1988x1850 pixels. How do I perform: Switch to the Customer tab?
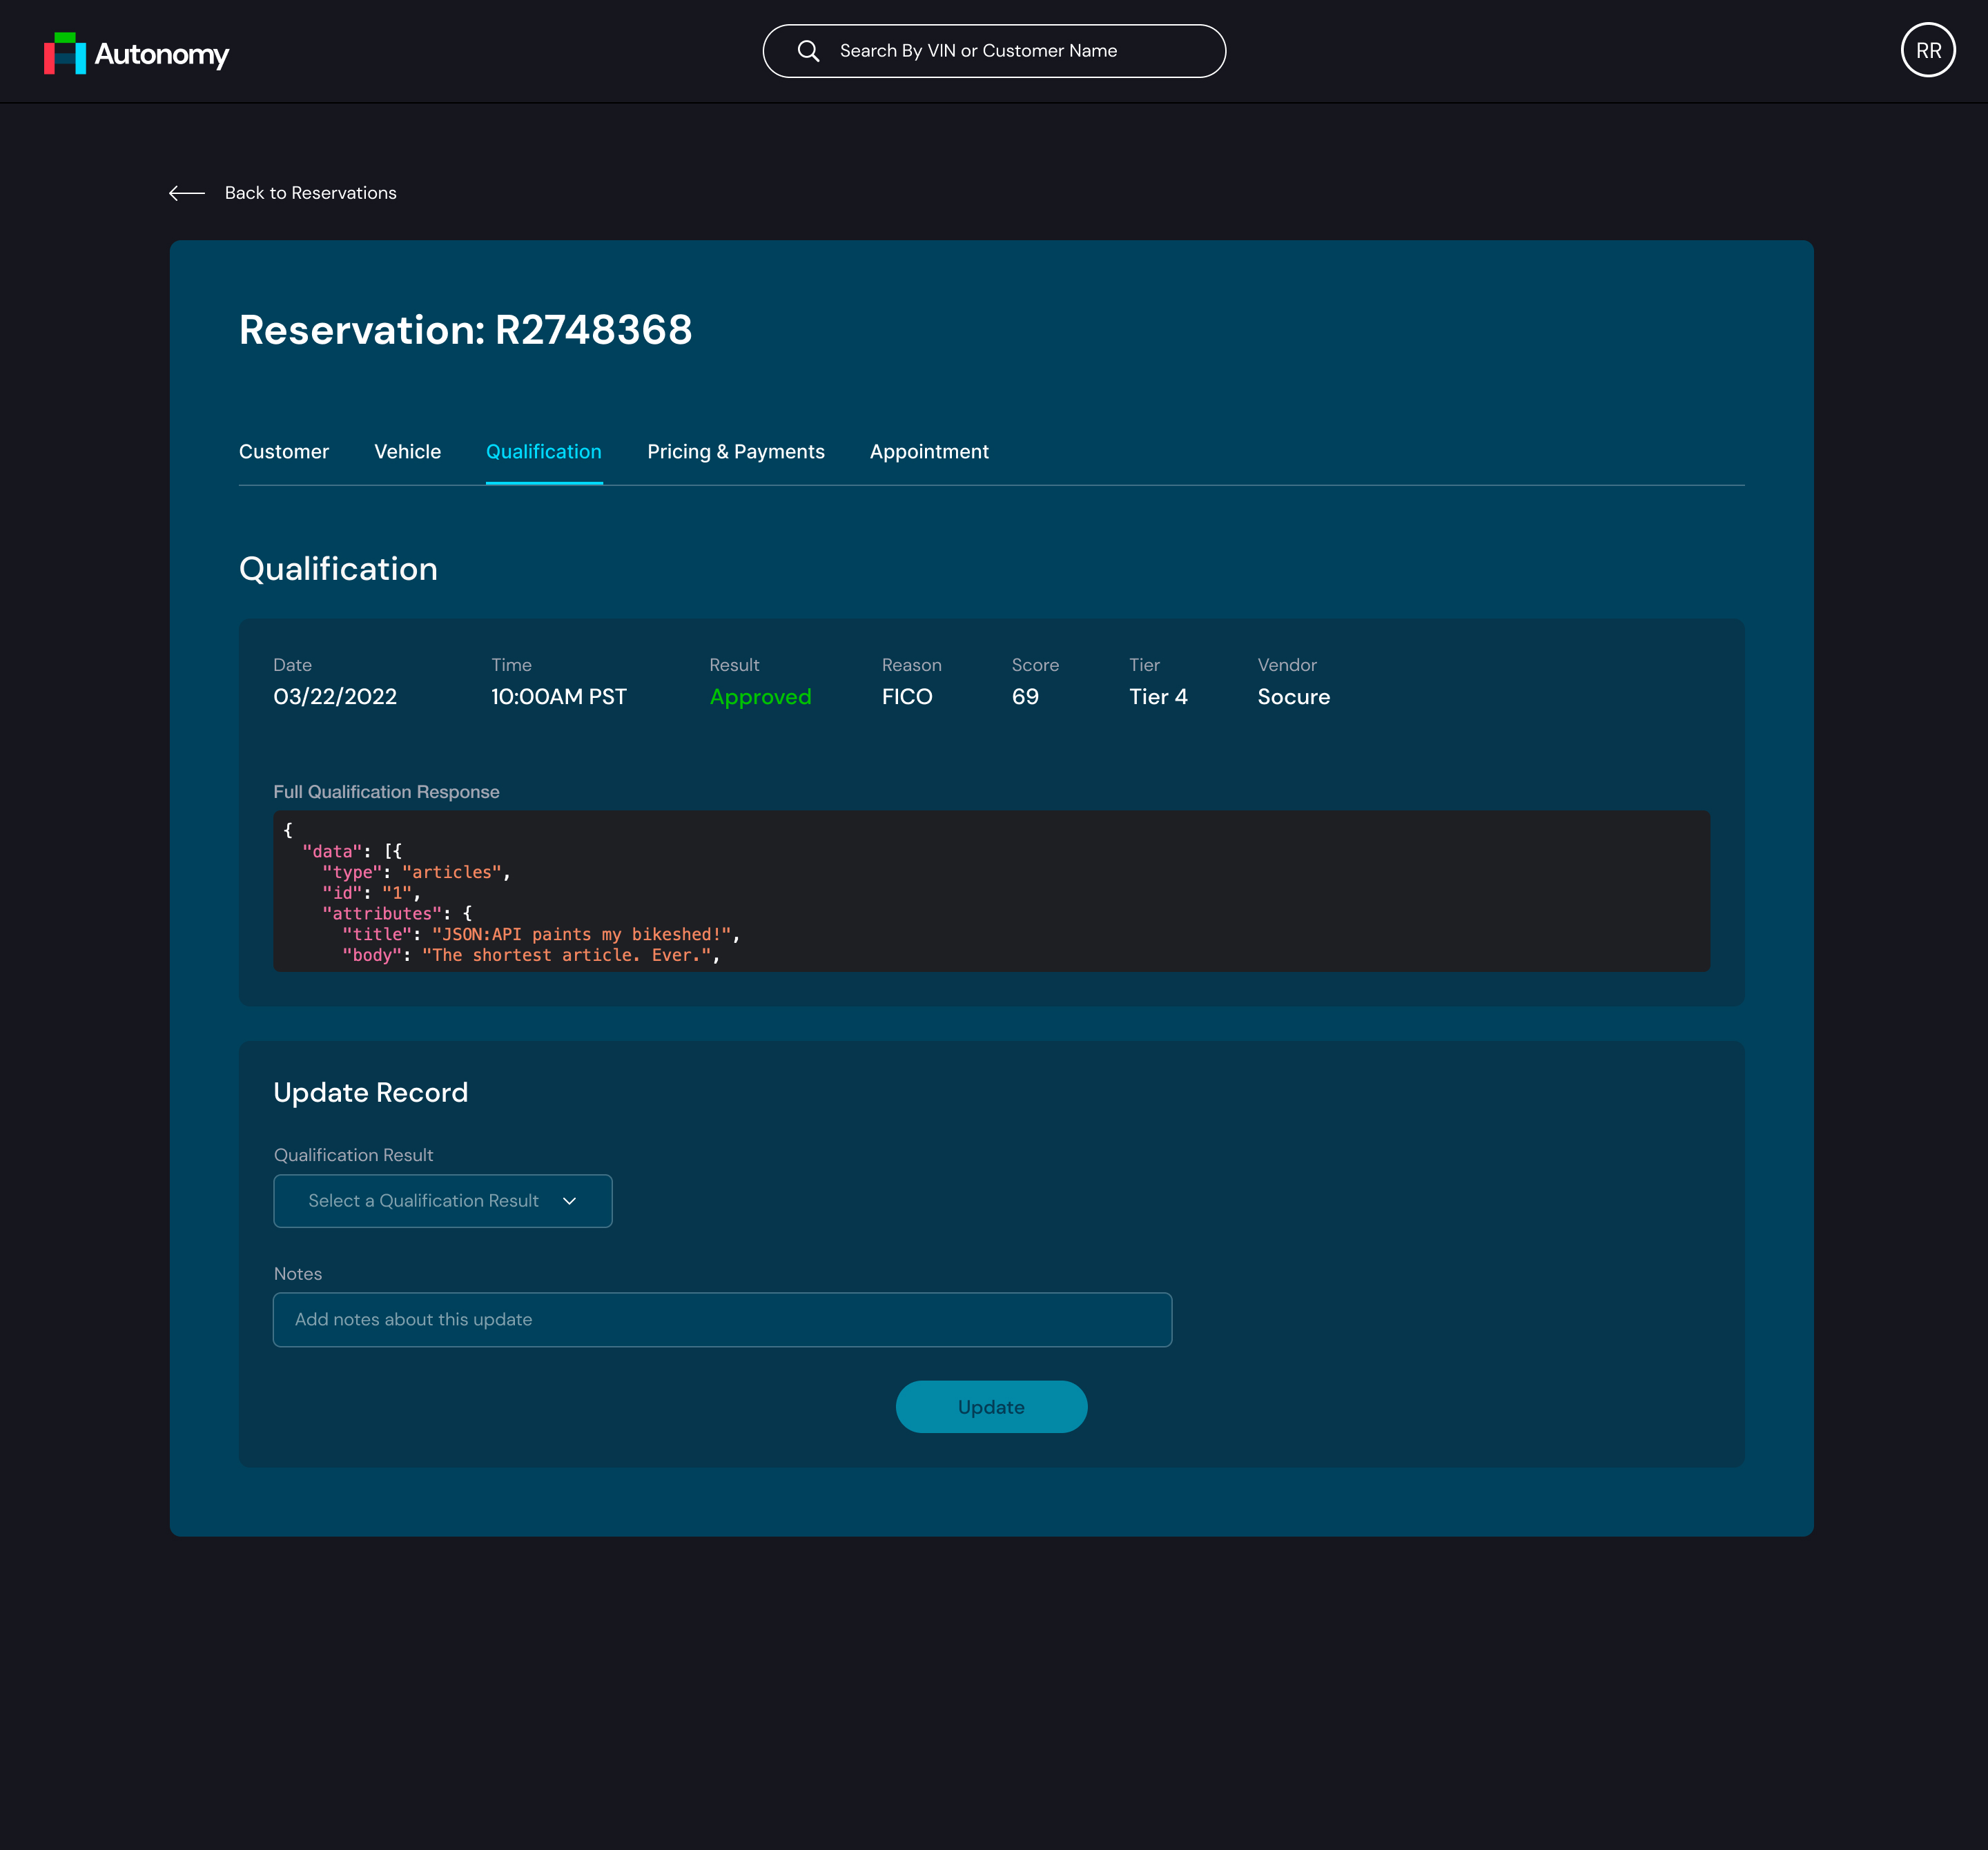[x=283, y=452]
